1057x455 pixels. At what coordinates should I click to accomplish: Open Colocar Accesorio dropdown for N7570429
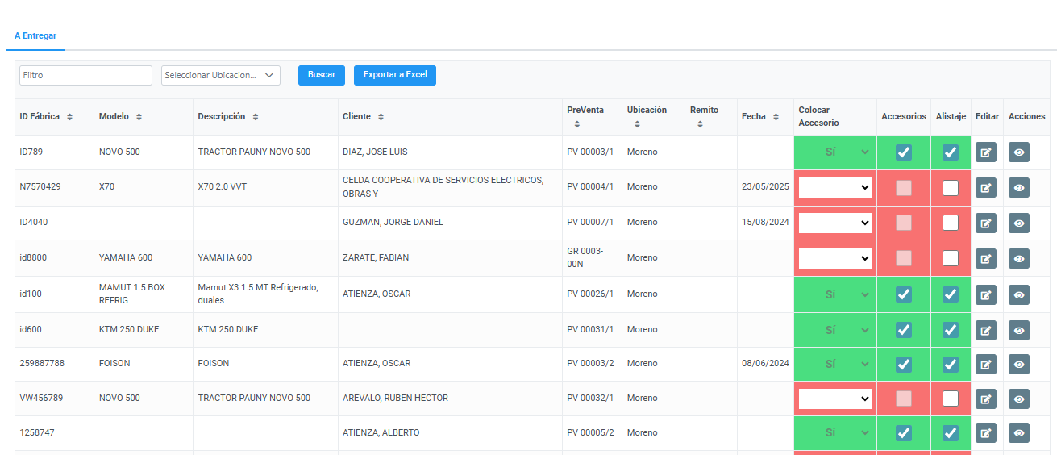[834, 187]
